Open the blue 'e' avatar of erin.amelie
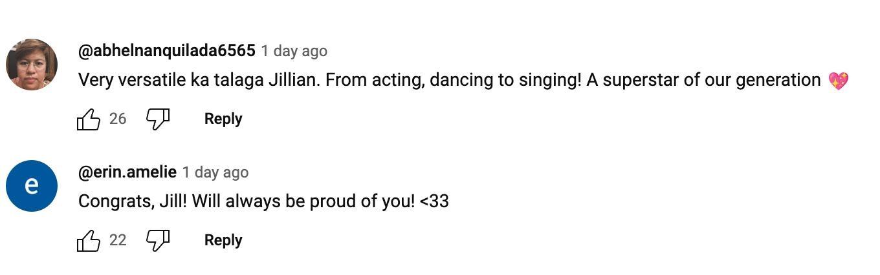880x275 pixels. coord(32,186)
